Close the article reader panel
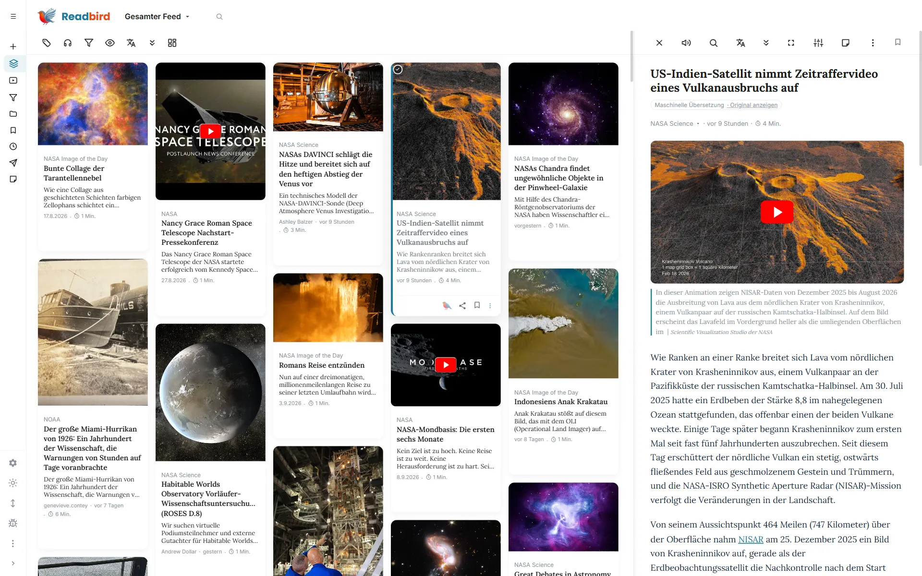Screen dimensions: 922x576 click(x=659, y=43)
